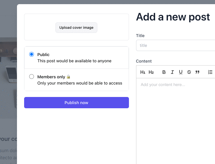The height and width of the screenshot is (164, 215).
Task: Click the Content field label
Action: [144, 61]
